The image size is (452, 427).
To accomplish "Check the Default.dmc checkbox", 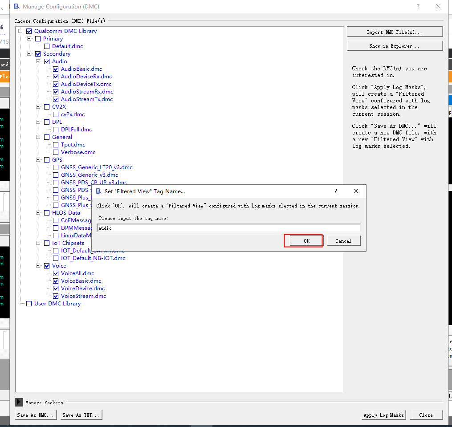I will (x=47, y=46).
